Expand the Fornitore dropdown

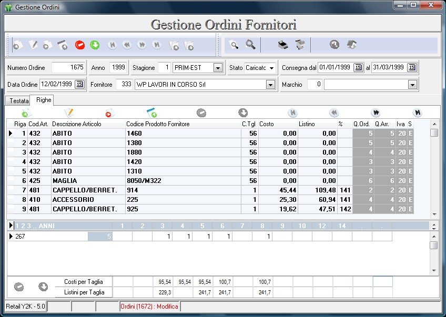[270, 85]
